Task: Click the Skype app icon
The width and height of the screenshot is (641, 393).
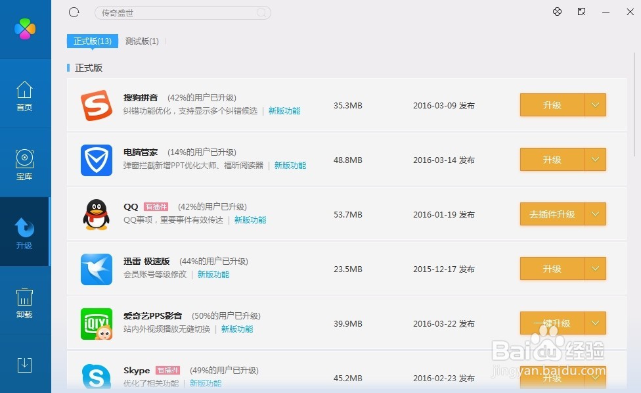Action: tap(97, 376)
